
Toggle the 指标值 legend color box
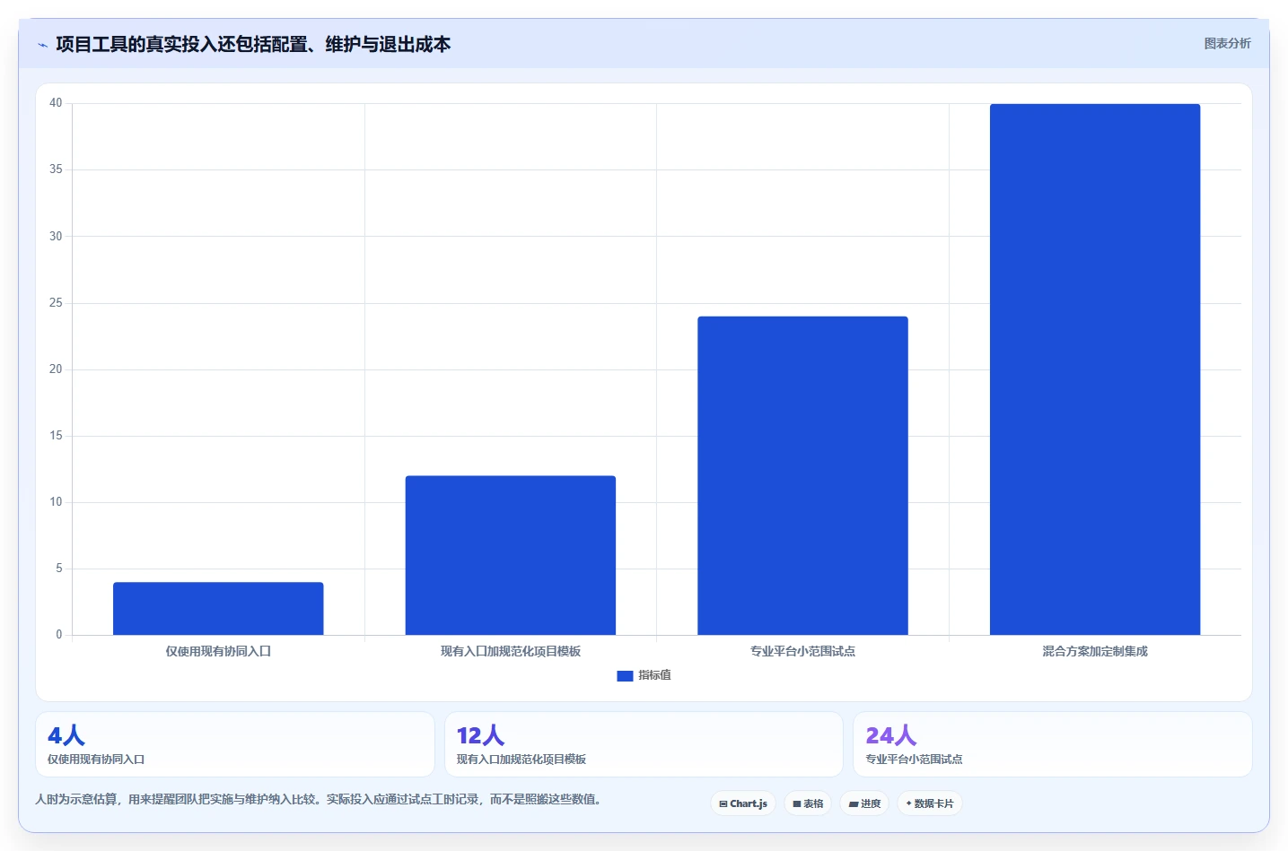pyautogui.click(x=625, y=676)
